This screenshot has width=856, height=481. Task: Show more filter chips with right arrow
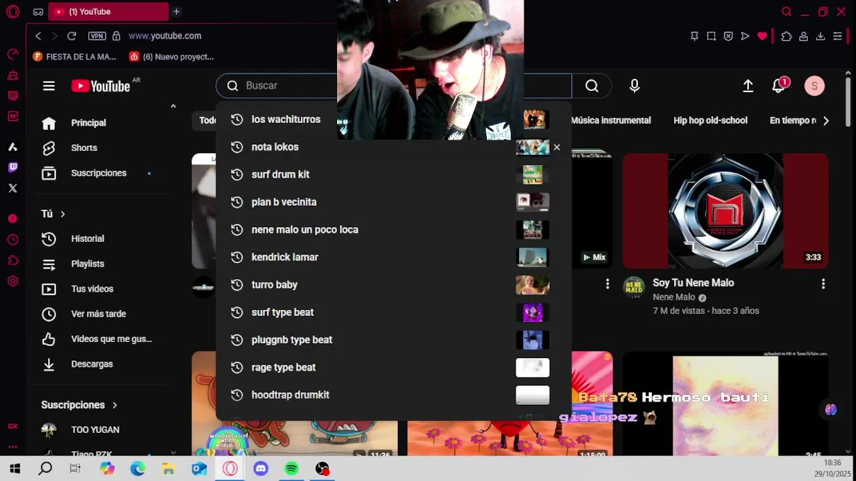[x=826, y=120]
